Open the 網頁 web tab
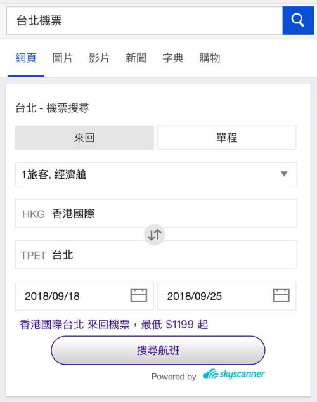 (26, 58)
